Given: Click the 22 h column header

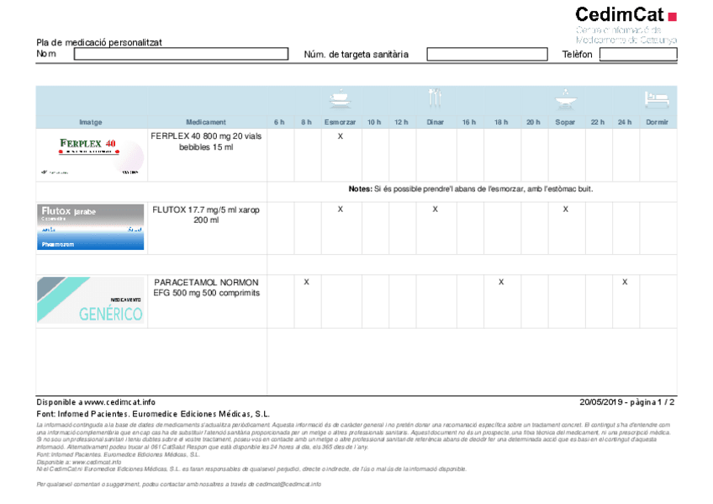Looking at the screenshot, I should pos(598,122).
